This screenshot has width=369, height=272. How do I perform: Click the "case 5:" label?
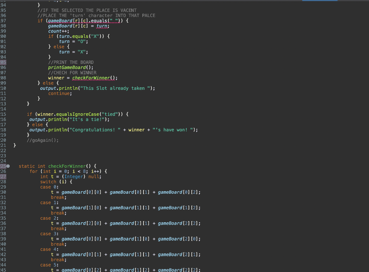[49, 265]
